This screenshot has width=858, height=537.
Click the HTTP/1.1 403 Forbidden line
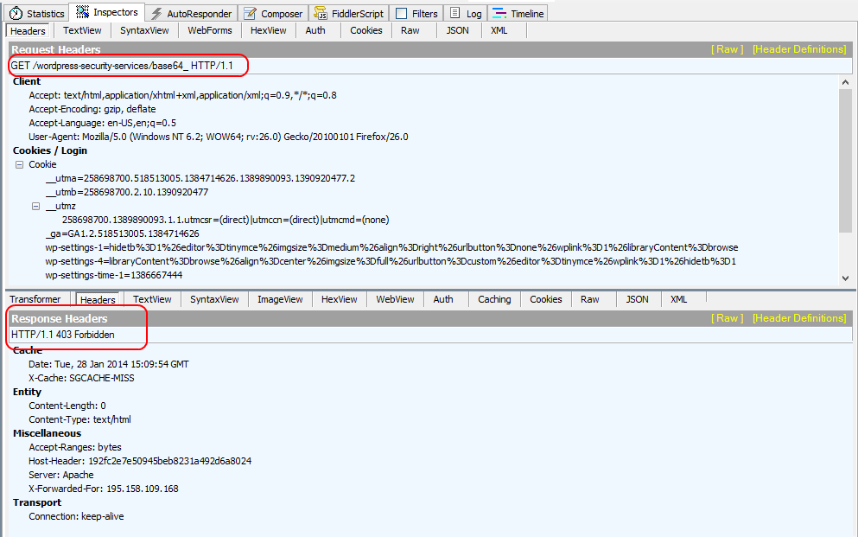pos(430,335)
